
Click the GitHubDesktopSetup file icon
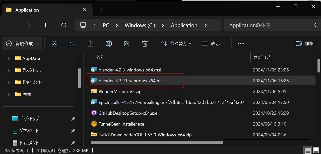click(x=94, y=113)
